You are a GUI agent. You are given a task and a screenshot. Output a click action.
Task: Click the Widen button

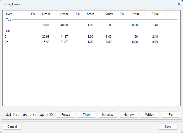[149, 115]
